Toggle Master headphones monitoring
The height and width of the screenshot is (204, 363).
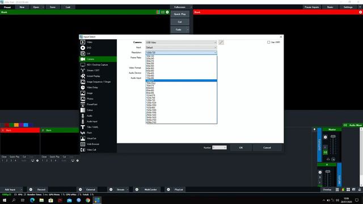[328, 159]
